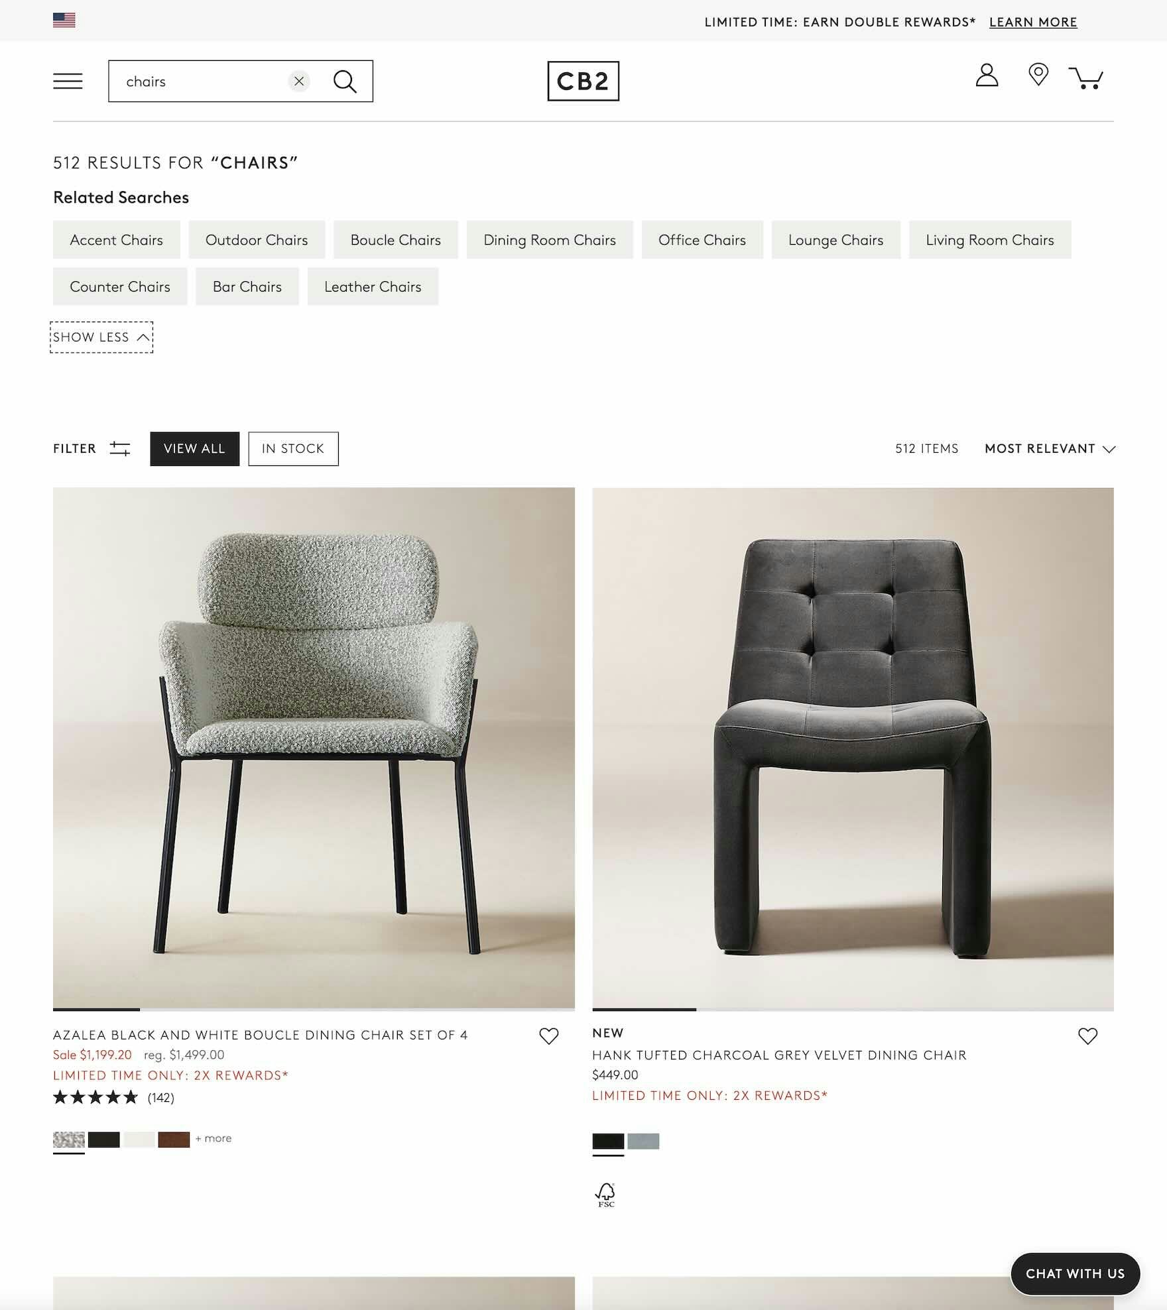Go to homepage via CB2 logo
The height and width of the screenshot is (1310, 1167).
click(x=583, y=81)
